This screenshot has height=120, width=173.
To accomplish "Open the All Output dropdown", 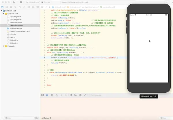I will (46, 118).
